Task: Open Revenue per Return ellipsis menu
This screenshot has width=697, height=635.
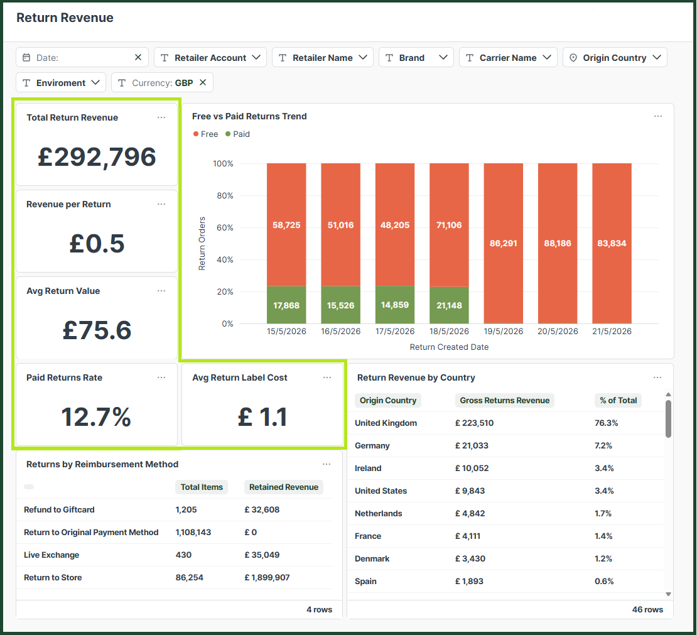Action: [161, 204]
